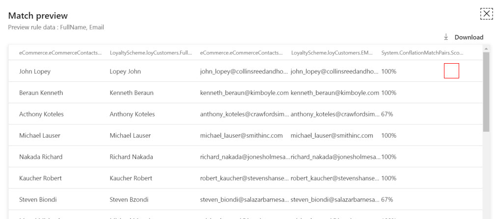
Task: Click the download arrow icon
Action: point(446,37)
